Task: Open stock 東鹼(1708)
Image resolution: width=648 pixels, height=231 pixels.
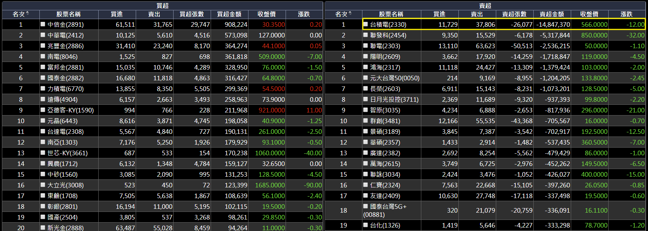Action: click(x=62, y=196)
